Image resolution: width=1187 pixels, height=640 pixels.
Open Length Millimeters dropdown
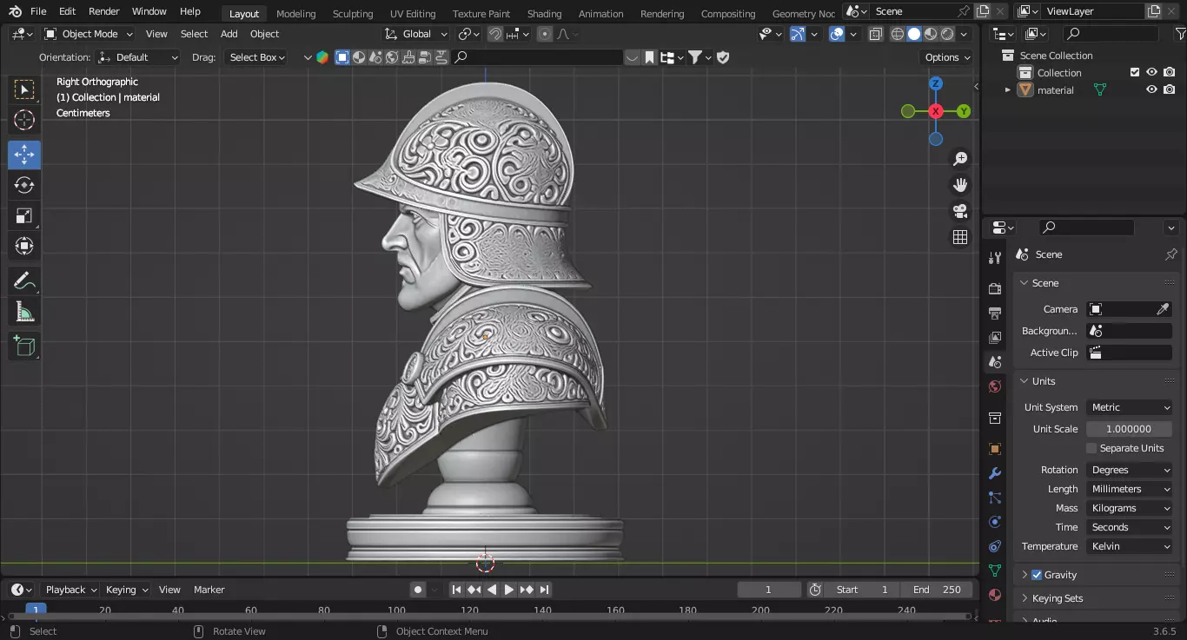1130,489
